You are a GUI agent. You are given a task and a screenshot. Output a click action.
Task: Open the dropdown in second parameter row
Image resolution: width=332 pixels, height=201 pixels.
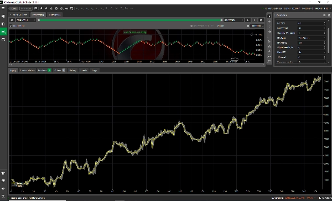pos(312,28)
